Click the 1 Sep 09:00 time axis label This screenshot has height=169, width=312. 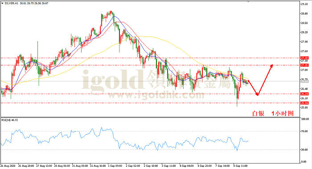[115, 165]
